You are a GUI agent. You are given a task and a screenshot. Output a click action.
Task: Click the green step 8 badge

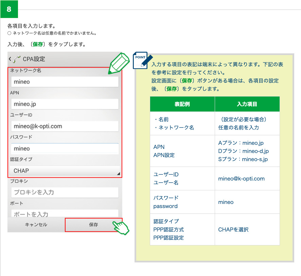point(9,9)
